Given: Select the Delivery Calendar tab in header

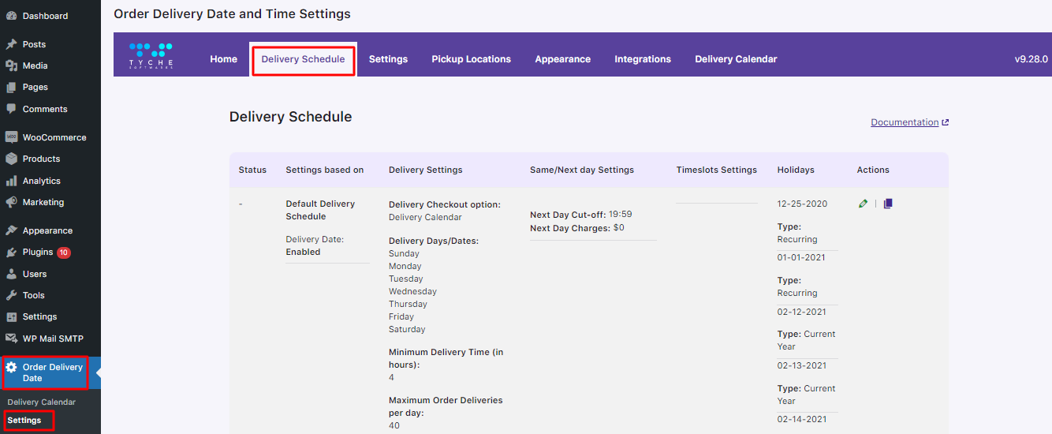Looking at the screenshot, I should (736, 59).
